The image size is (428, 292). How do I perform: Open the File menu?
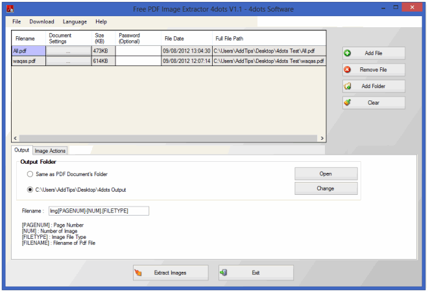tap(16, 21)
